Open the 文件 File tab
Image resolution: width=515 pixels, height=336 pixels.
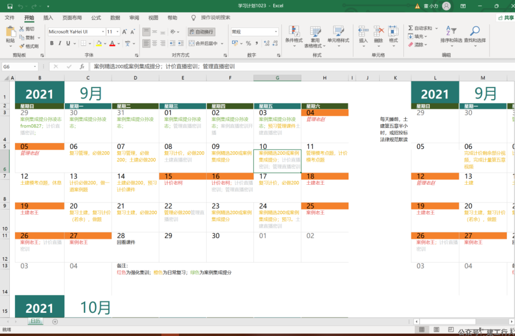point(9,18)
